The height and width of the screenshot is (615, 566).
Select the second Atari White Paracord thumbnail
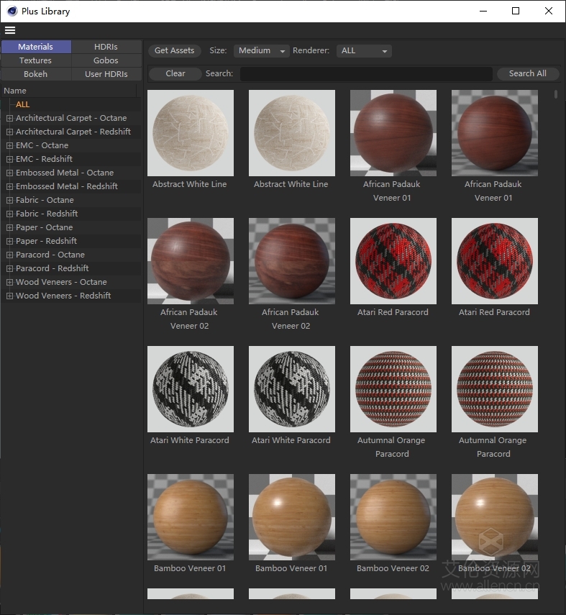(292, 389)
